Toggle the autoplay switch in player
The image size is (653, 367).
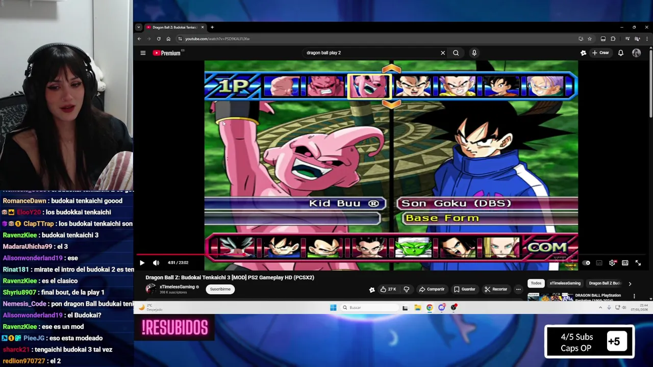[586, 263]
